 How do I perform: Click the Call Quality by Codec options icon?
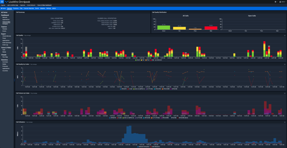[284, 64]
